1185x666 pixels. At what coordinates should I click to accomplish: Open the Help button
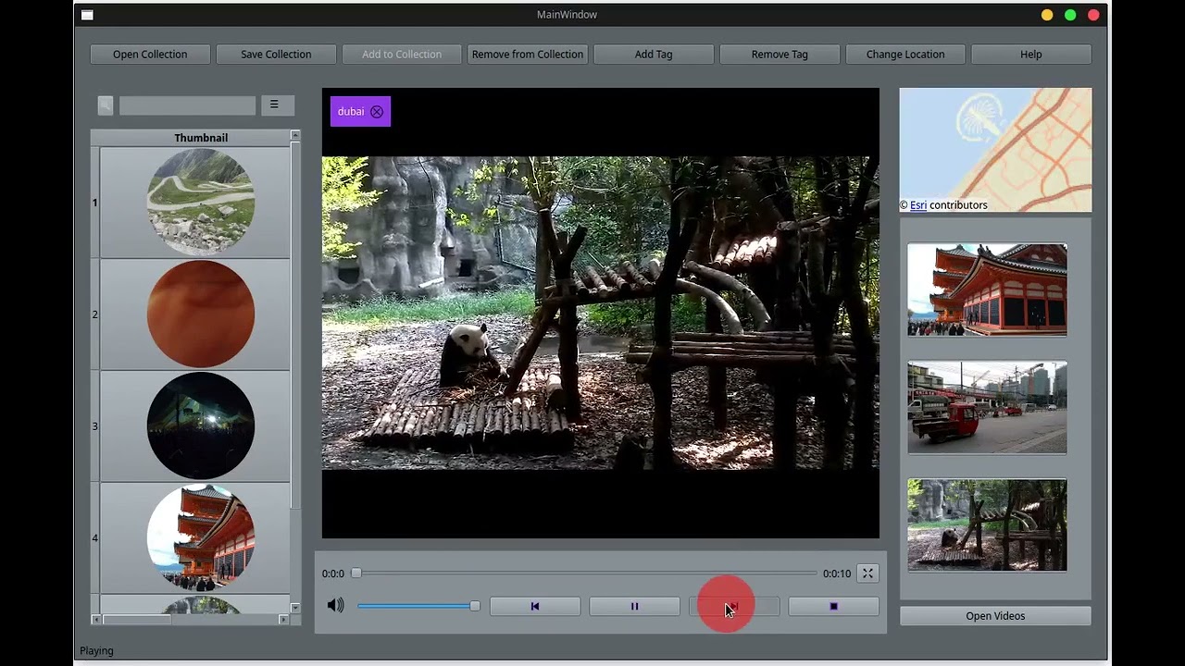[x=1031, y=55]
